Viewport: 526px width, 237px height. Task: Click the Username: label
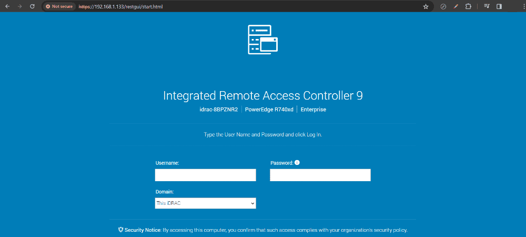(167, 163)
